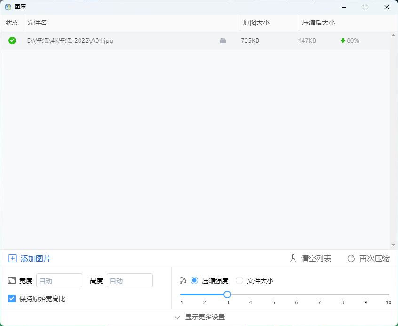Click the 文件名 column header
This screenshot has width=398, height=326.
click(37, 23)
